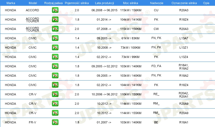Click the Lata produkcji column header
215x127 pixels.
pos(104,3)
